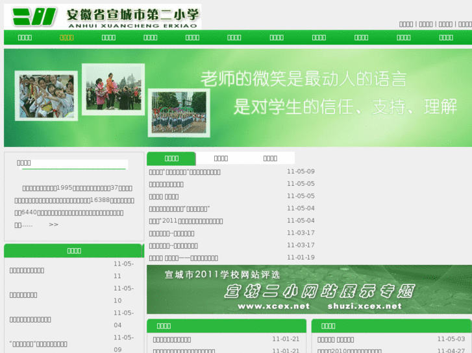Image resolution: width=472 pixels, height=353 pixels.
Task: Click the number "16388" in the intro paragraph
Action: pyautogui.click(x=99, y=199)
